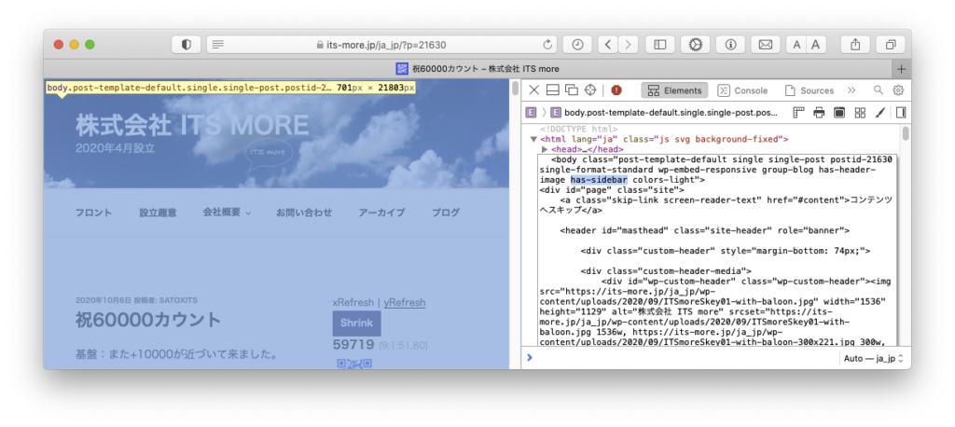Close the Web Inspector panel
Viewport: 955px width, 427px height.
pyautogui.click(x=533, y=90)
